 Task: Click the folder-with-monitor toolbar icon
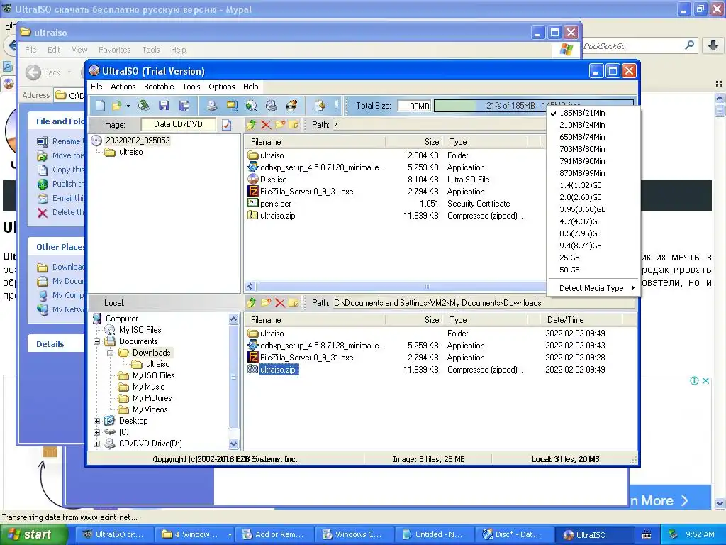pyautogui.click(x=232, y=106)
